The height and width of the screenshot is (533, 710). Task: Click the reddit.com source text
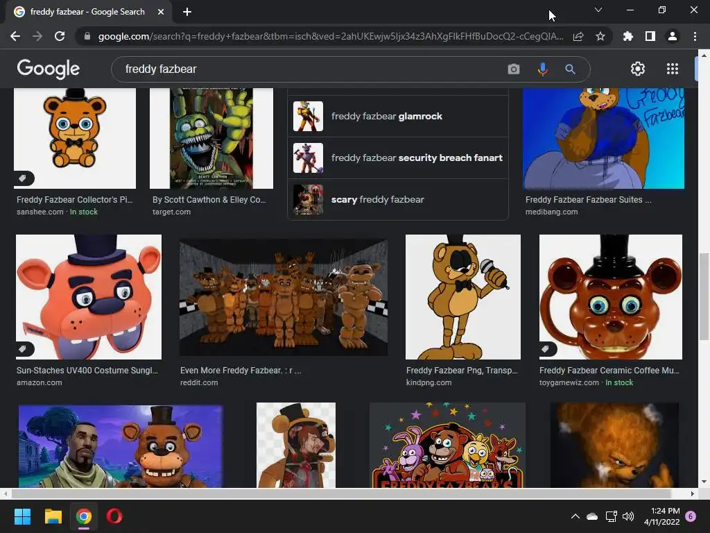(x=199, y=382)
